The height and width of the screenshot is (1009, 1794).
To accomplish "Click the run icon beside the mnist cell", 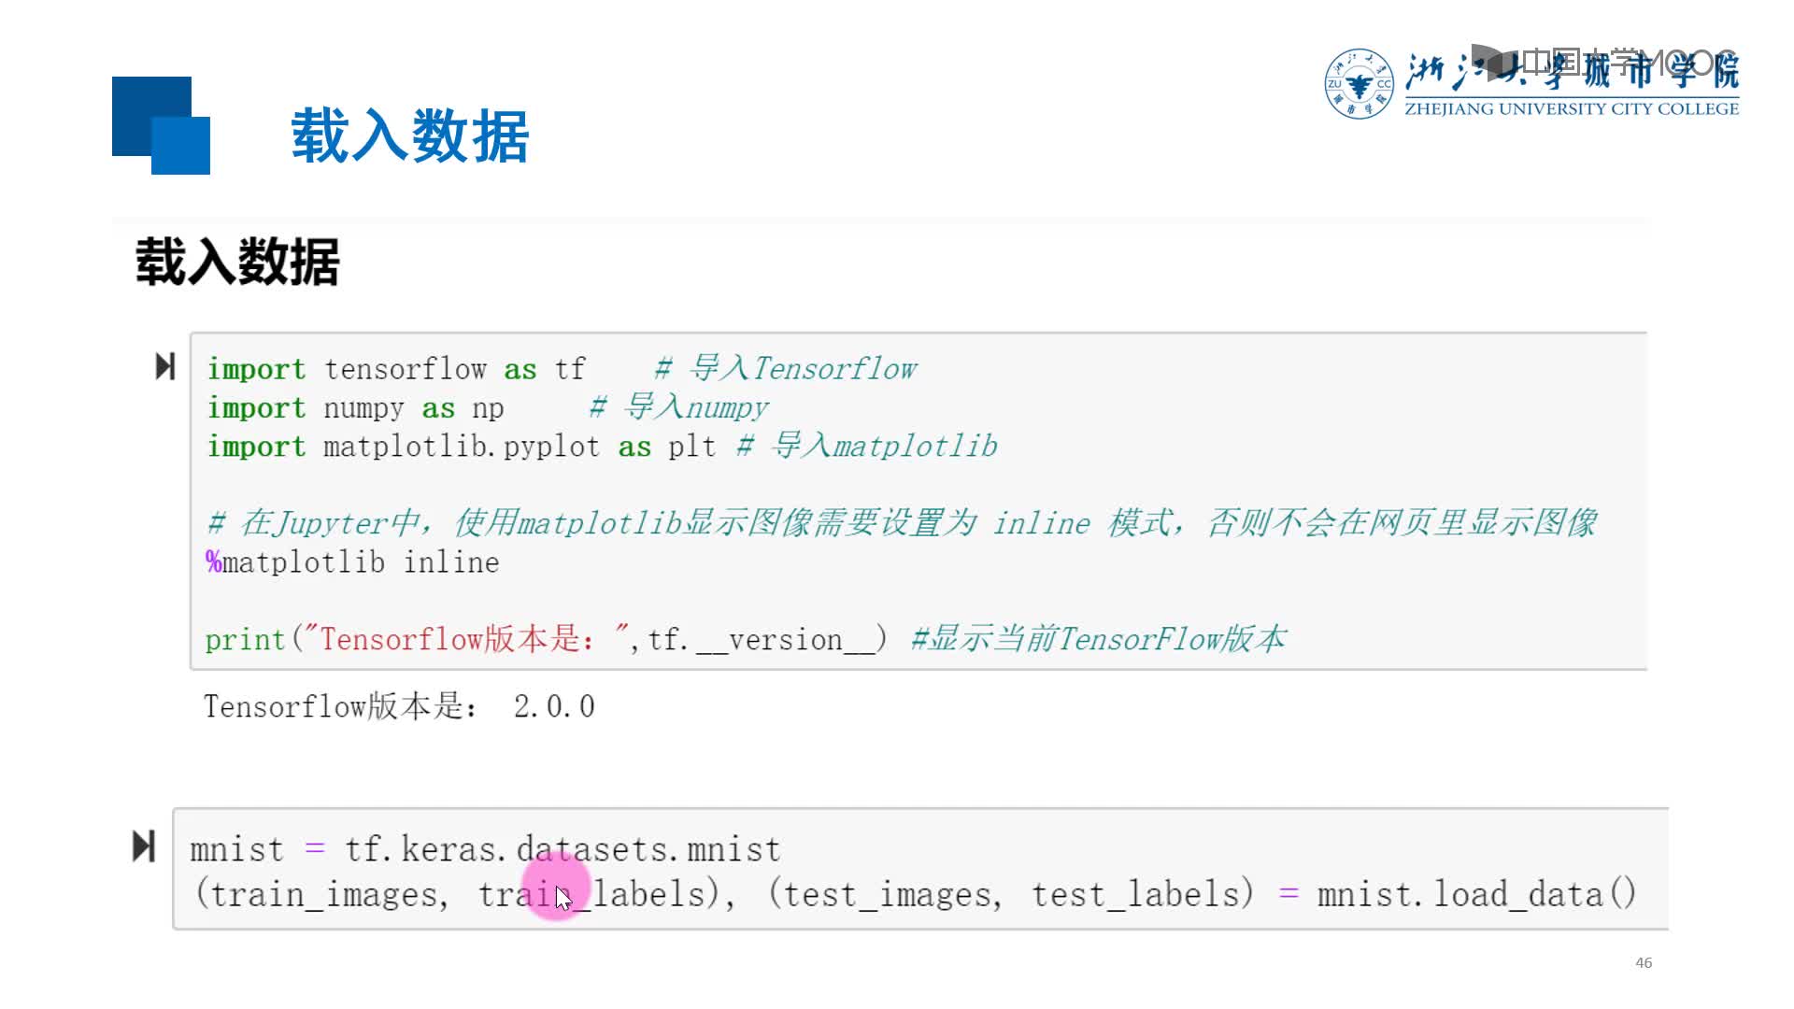I will (x=144, y=846).
